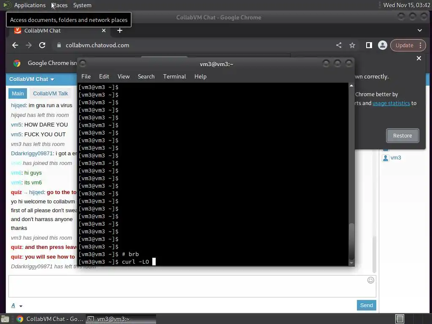Switch to CollabVM Chat taskbar window
432x324 pixels.
pyautogui.click(x=50, y=319)
